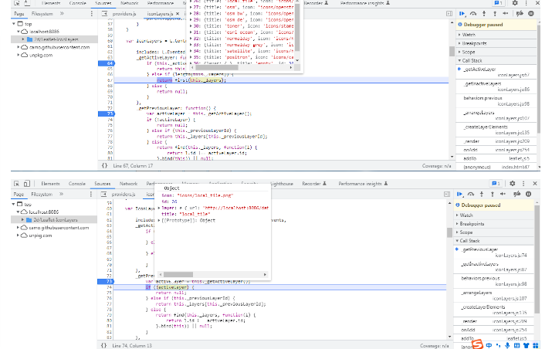This screenshot has height=349, width=552.
Task: Toggle debugger sidebar in top DevTools
Action: [449, 14]
